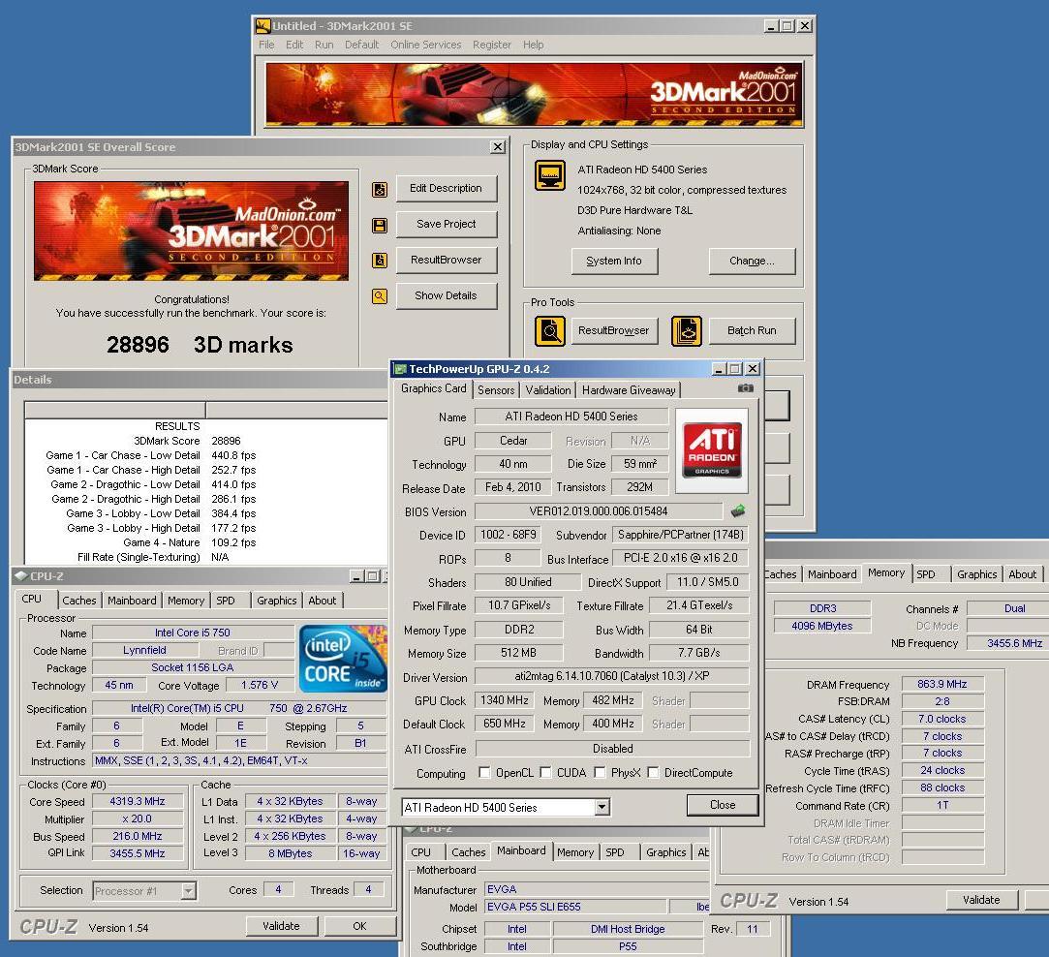Screen dimensions: 1049x957
Task: Click the 3DMark Score 28896 result row
Action: (x=206, y=441)
